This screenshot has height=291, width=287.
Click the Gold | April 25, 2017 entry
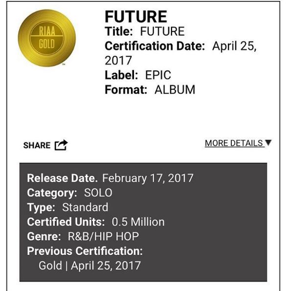pos(89,266)
